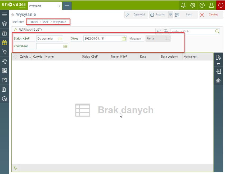Viewport: 225px width, 174px height.
Task: Open the hamburger menu in the sidebar
Action: [x=4, y=15]
